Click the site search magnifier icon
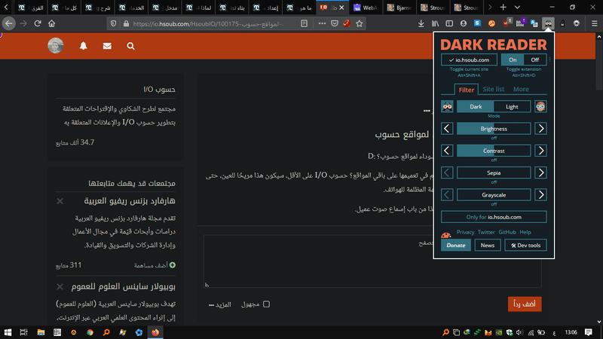Viewport: 603px width, 339px height. pyautogui.click(x=131, y=47)
